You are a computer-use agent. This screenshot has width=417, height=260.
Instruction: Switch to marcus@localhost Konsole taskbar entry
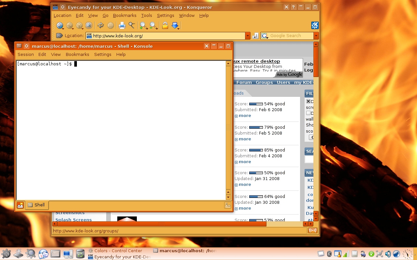coord(185,251)
